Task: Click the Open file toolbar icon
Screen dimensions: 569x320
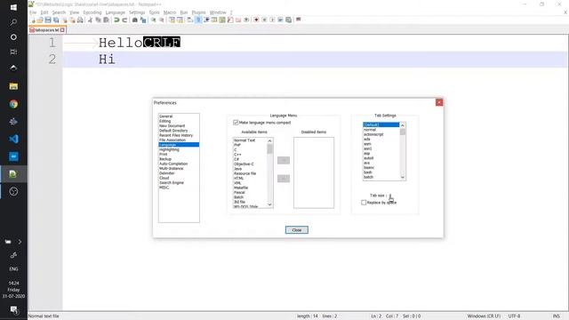Action: [40, 20]
